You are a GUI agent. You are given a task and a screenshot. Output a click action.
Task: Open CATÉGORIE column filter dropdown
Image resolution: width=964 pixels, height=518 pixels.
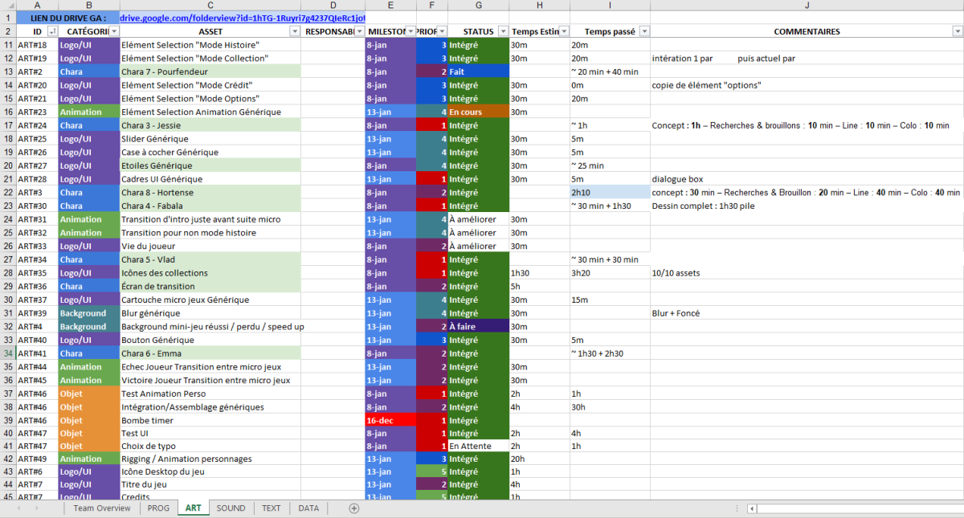coord(114,31)
